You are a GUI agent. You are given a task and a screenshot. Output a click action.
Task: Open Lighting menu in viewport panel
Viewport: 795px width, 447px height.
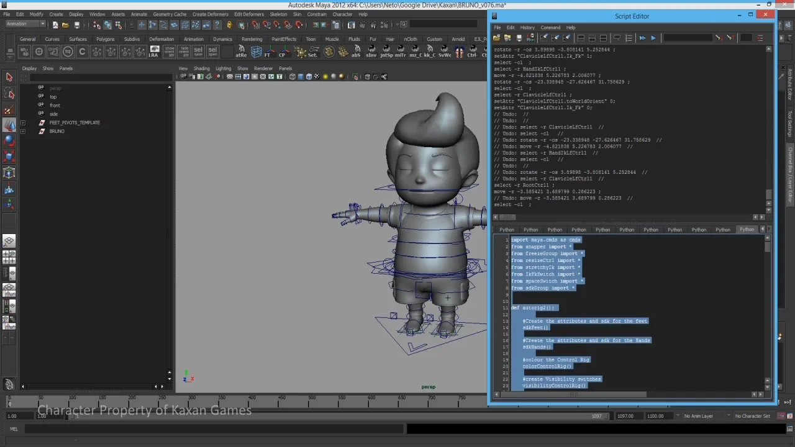(x=223, y=68)
